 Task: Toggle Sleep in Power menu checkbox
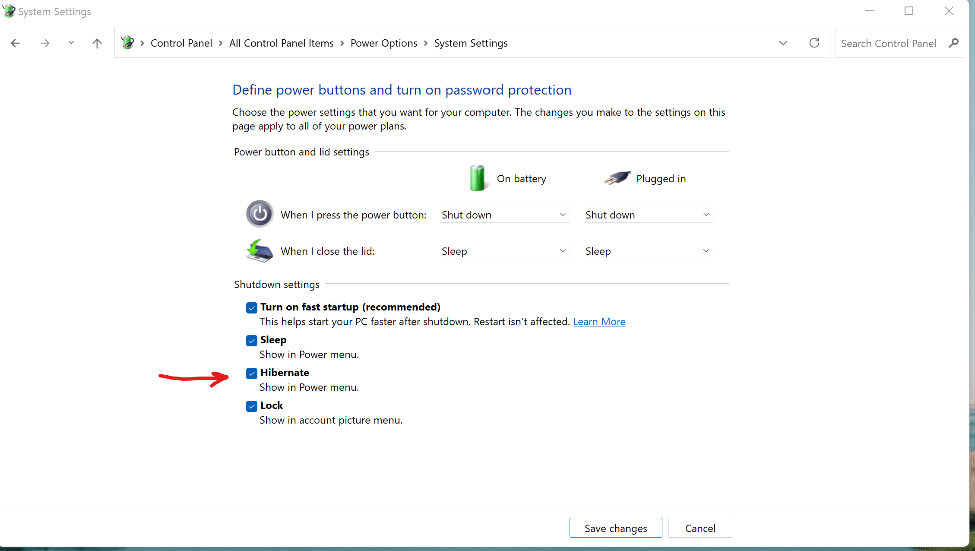[x=252, y=340]
